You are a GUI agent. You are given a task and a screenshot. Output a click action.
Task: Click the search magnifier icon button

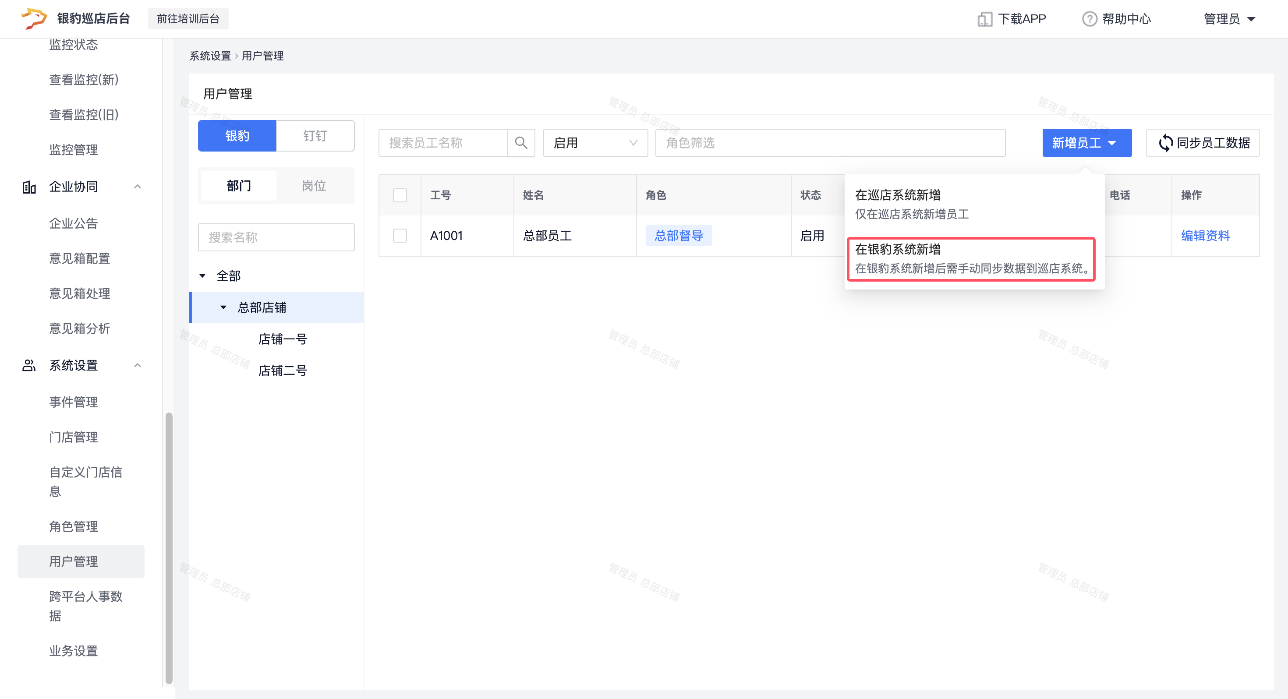tap(521, 143)
